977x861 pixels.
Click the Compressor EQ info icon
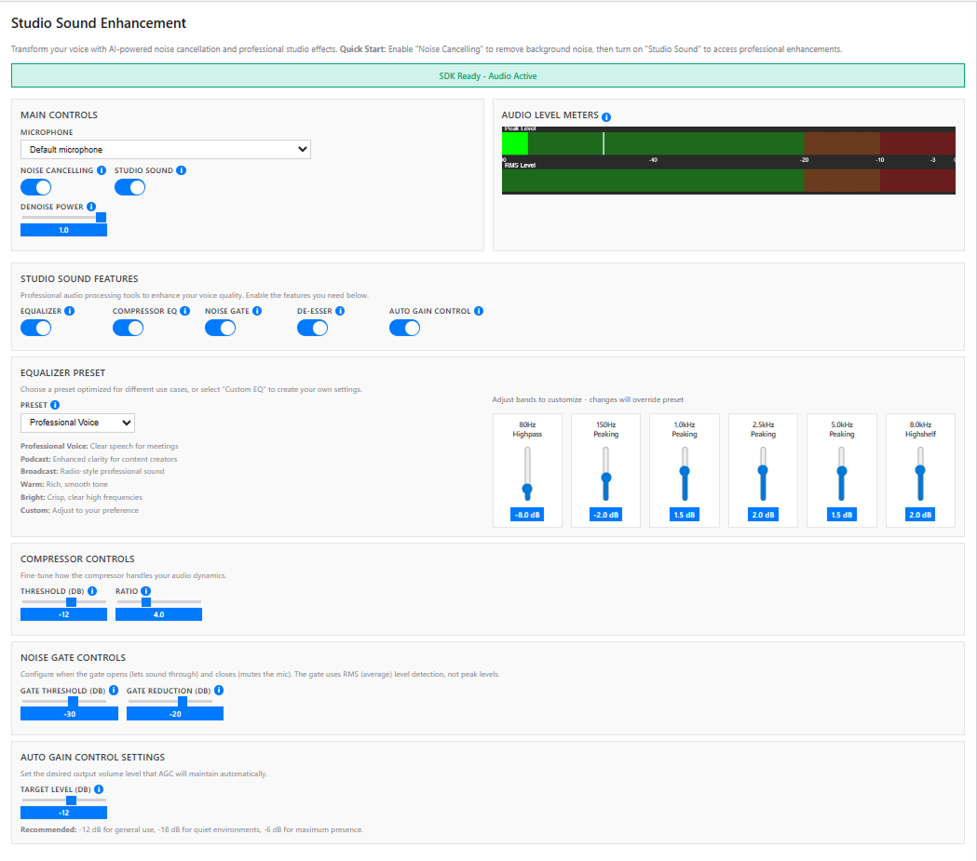(185, 311)
